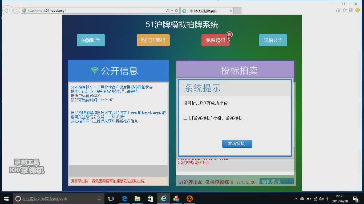Image resolution: width=364 pixels, height=204 pixels.
Task: Open the Windows Start menu
Action: click(6, 199)
